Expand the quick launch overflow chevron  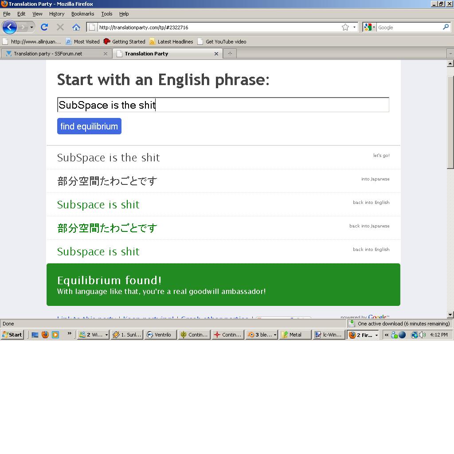pos(69,333)
